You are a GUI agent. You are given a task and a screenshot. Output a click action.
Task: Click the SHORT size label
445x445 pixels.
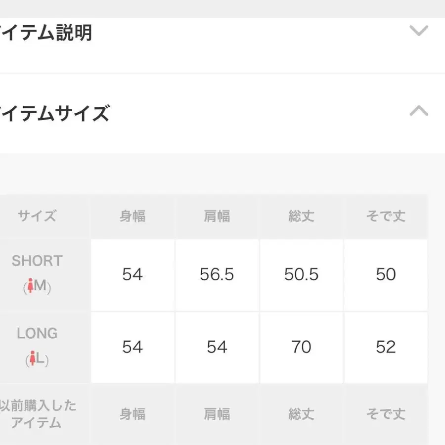(x=36, y=261)
